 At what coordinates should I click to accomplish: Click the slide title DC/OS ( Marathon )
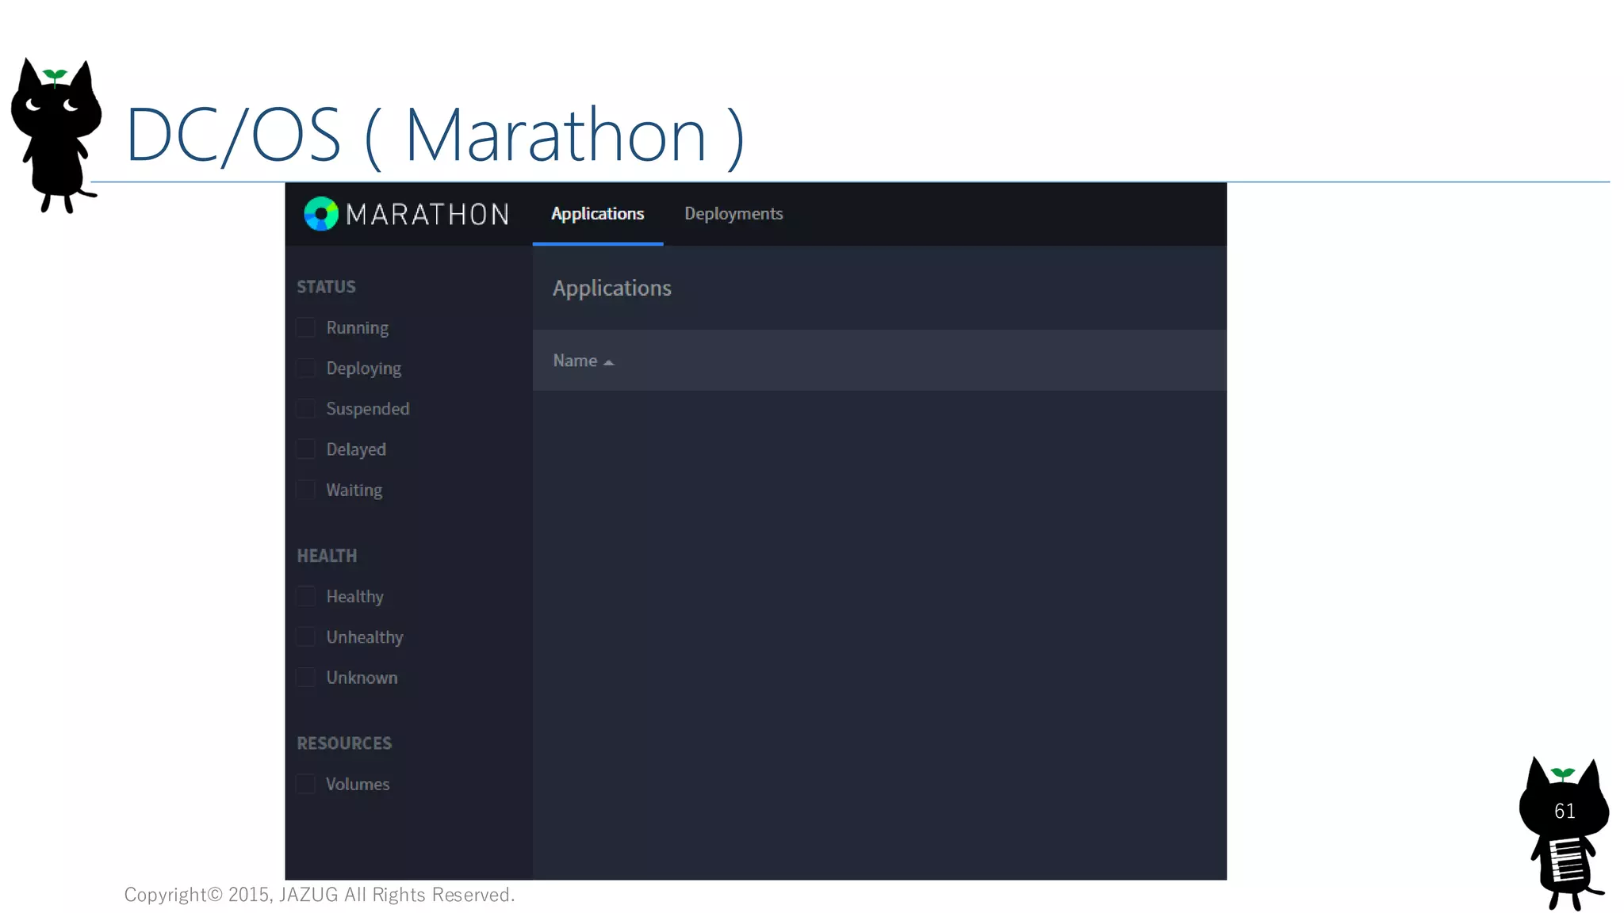click(435, 136)
